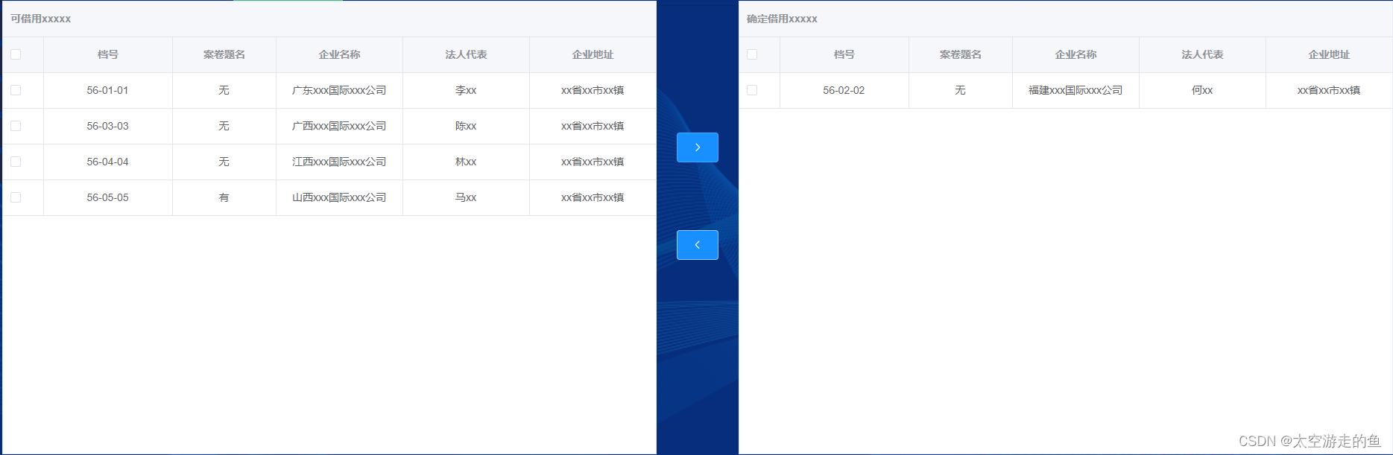
Task: Click 江西xxx国际xxx公司 cell
Action: pos(339,162)
